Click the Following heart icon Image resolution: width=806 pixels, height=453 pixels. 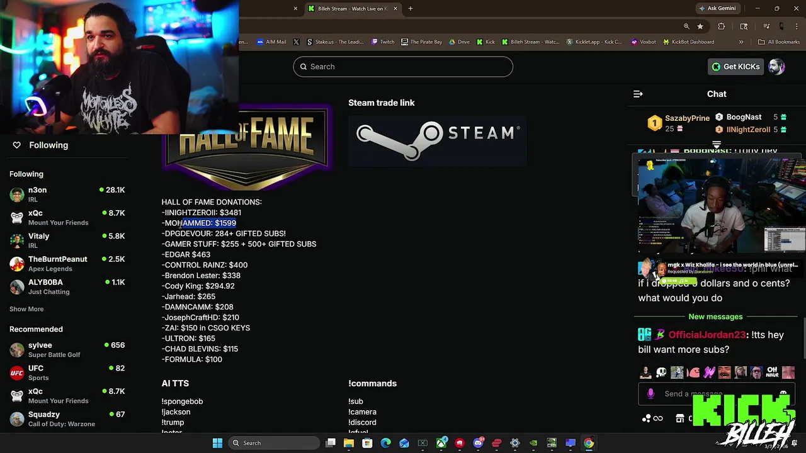(16, 145)
